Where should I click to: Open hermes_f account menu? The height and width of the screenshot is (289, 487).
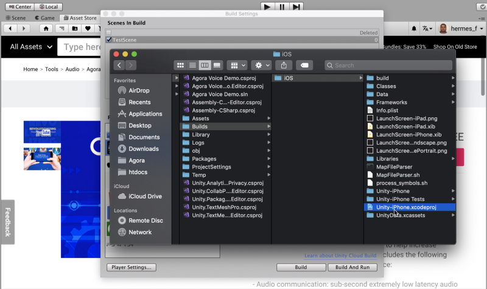(461, 29)
